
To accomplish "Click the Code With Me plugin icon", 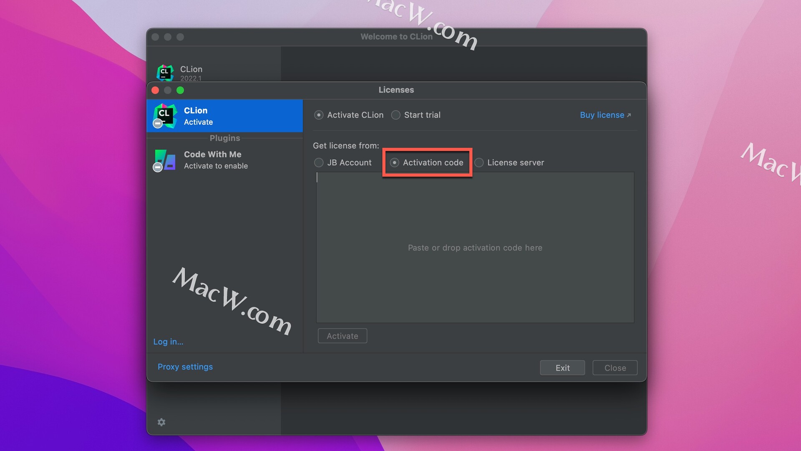I will (165, 160).
